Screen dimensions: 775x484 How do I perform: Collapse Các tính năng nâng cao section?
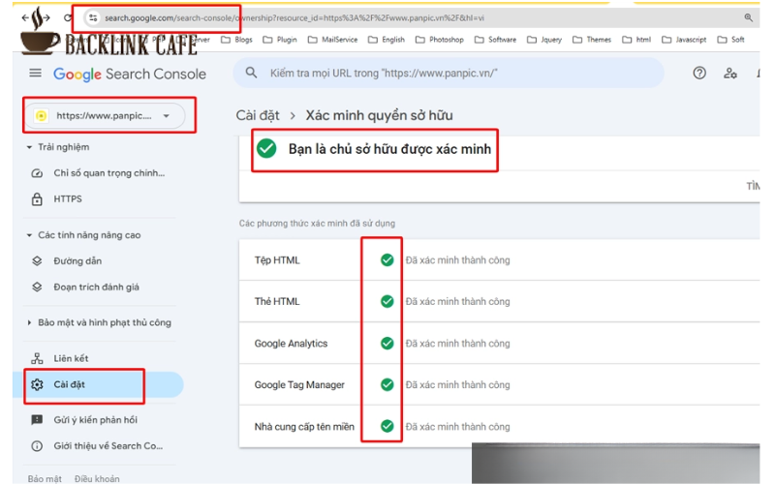tap(84, 235)
